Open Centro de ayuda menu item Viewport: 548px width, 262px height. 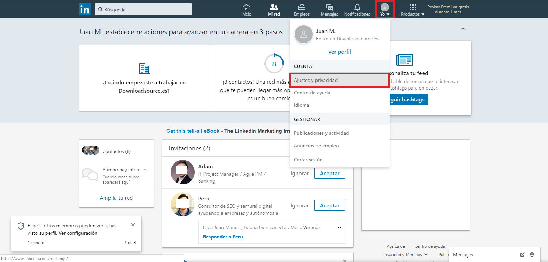pos(339,93)
